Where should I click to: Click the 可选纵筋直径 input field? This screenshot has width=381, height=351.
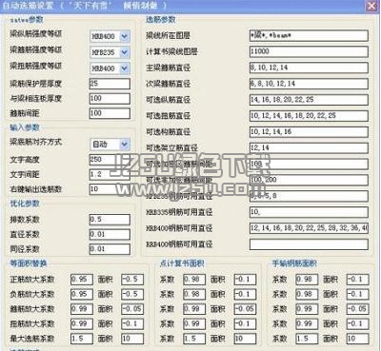click(x=309, y=100)
